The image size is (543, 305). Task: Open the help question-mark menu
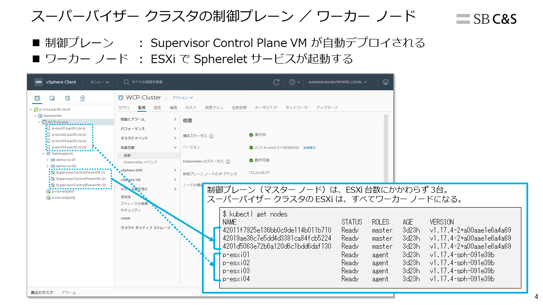point(294,82)
